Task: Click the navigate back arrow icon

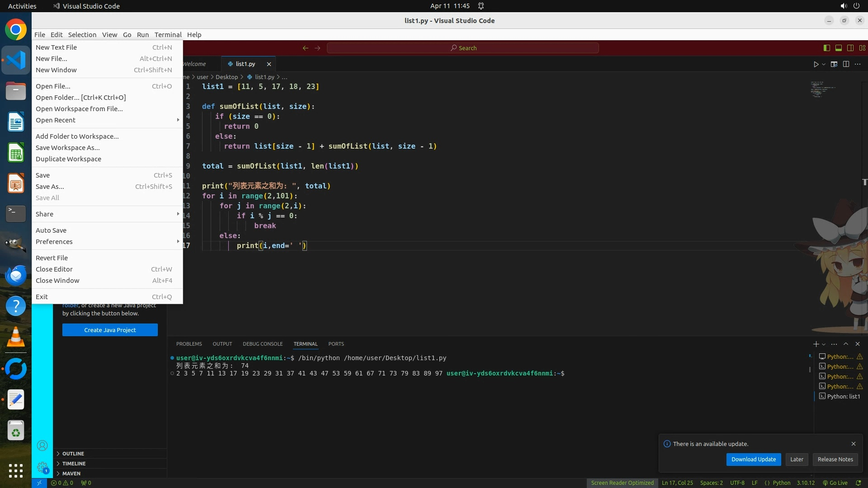Action: pos(306,48)
